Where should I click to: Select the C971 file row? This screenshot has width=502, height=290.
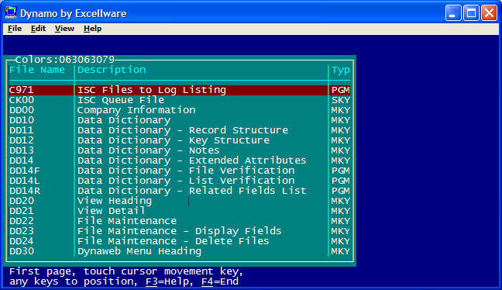[179, 90]
